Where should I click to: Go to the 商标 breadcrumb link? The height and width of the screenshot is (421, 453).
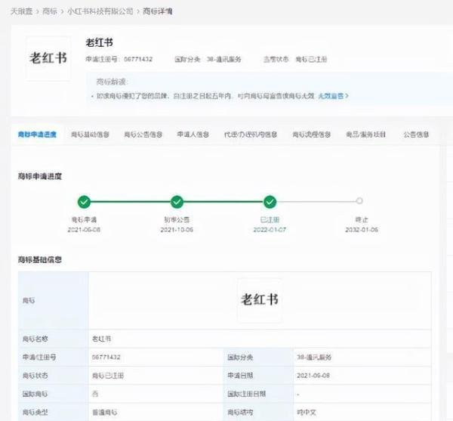(50, 11)
